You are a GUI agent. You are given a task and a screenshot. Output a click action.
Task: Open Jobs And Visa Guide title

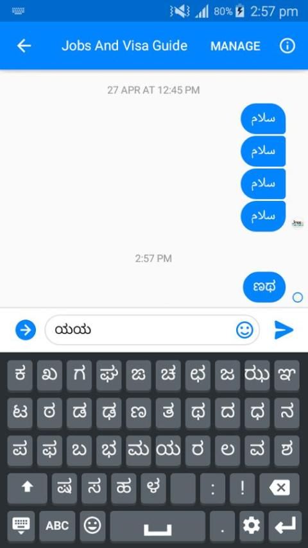tap(124, 46)
